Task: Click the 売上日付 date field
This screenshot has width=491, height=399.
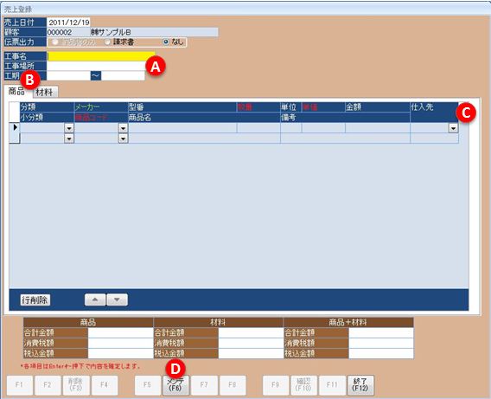Action: 68,23
